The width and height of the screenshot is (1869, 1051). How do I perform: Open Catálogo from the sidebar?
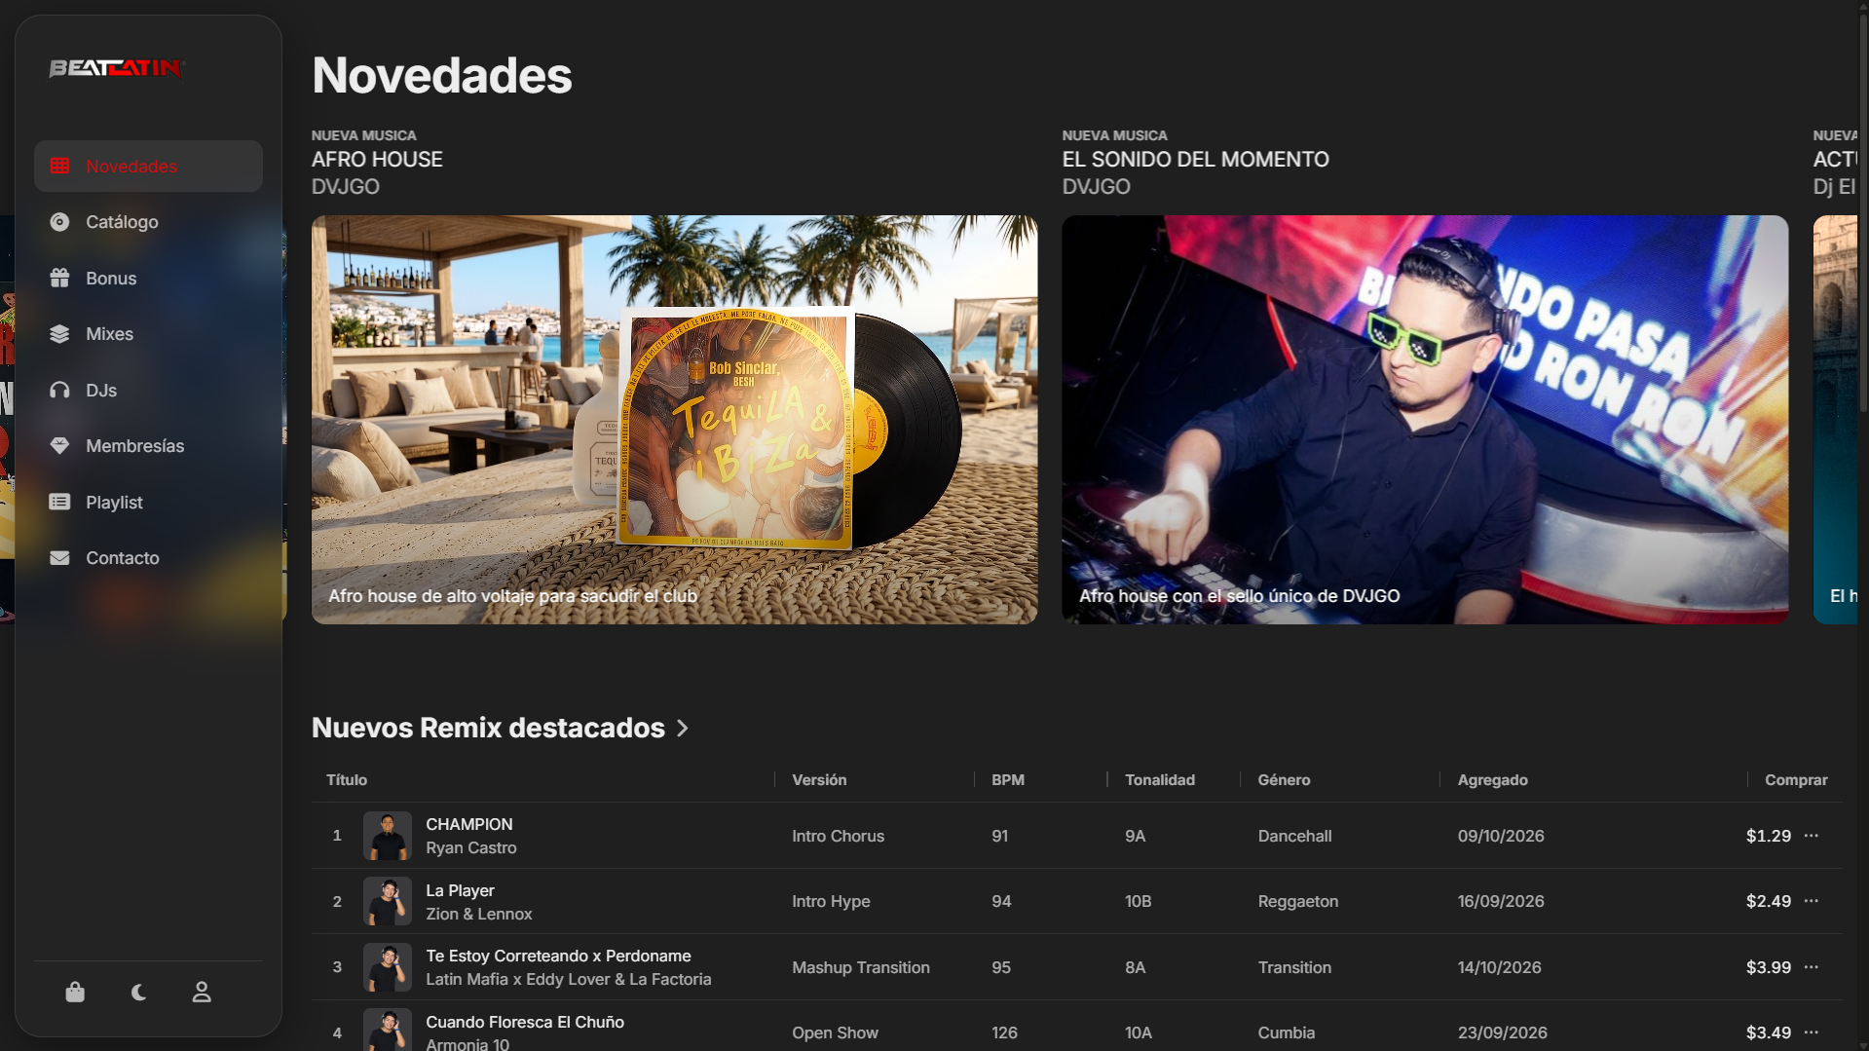coord(148,222)
